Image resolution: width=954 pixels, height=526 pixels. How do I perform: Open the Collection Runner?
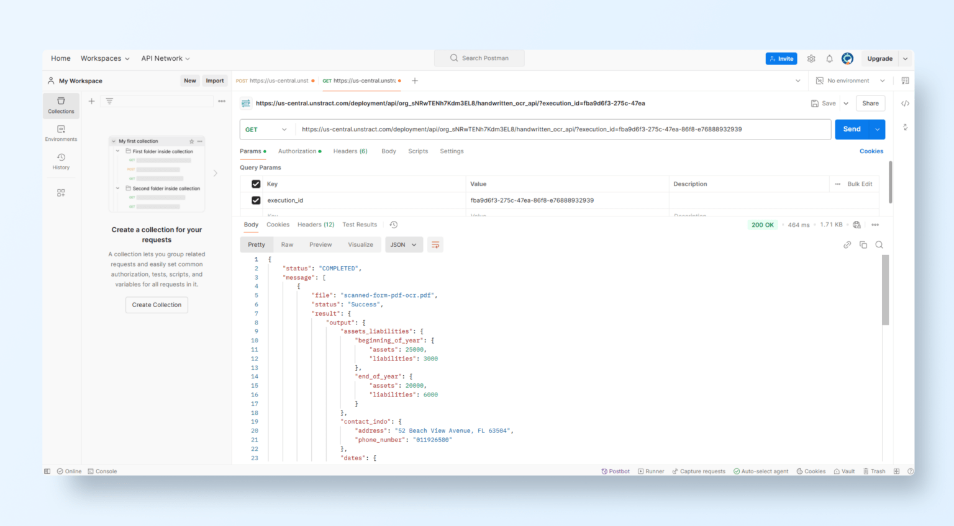click(x=651, y=471)
